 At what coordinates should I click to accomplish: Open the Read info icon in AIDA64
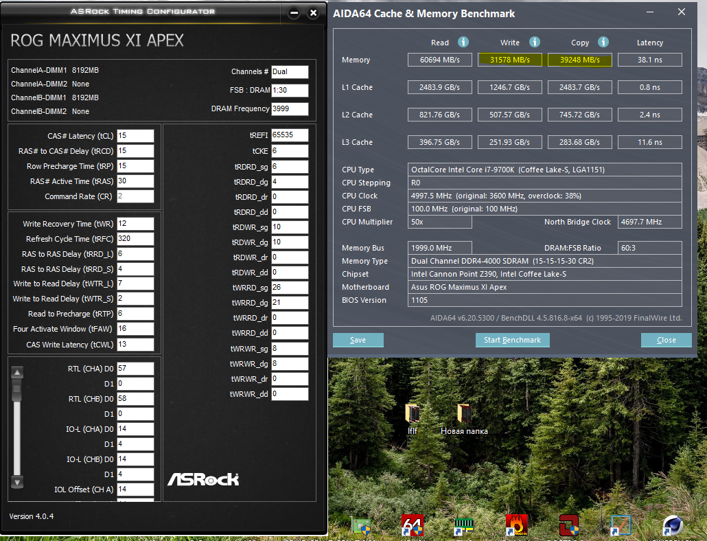pyautogui.click(x=463, y=42)
